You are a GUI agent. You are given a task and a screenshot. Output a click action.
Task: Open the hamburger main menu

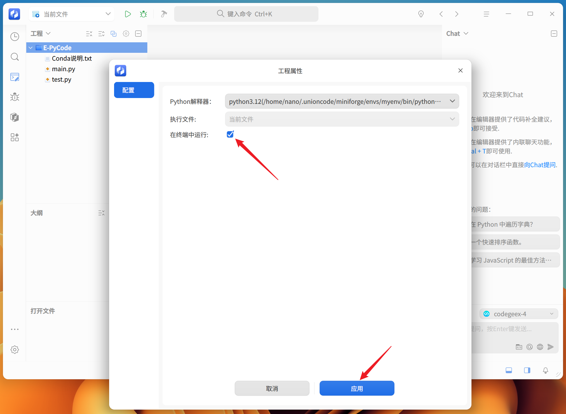[x=486, y=14]
